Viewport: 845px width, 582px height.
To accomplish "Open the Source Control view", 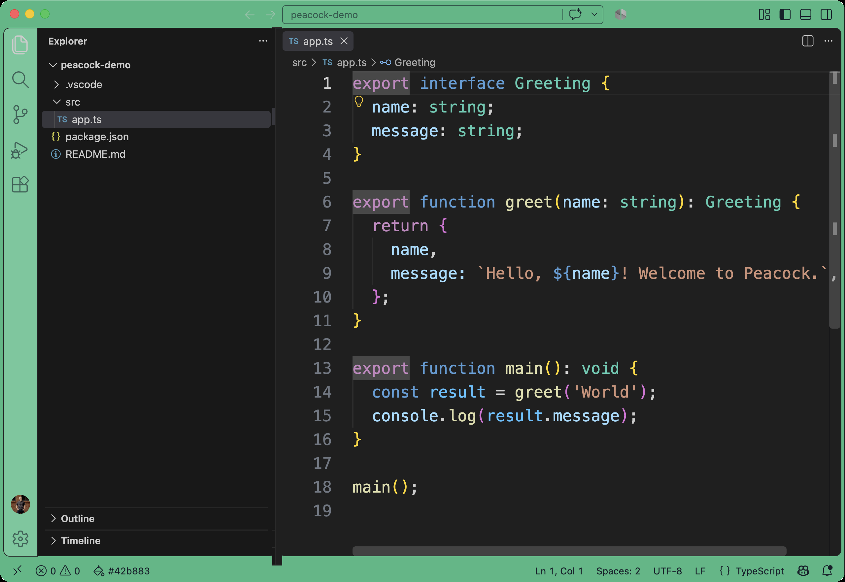I will tap(20, 114).
